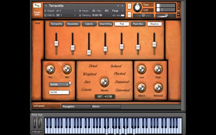Click the Max voices value 150
Viewport: 216px width, 135px height.
click(x=106, y=11)
